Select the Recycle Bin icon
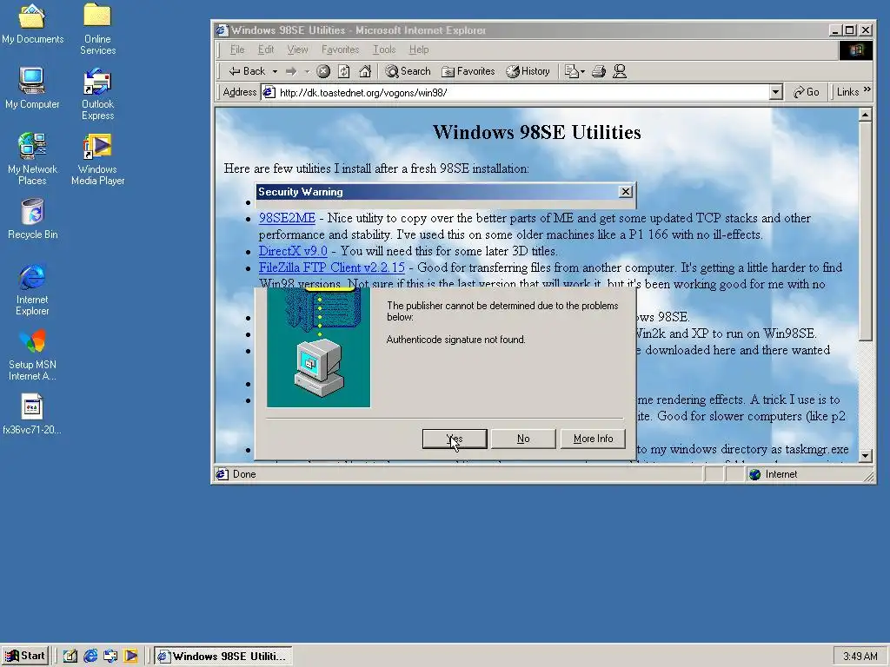This screenshot has height=667, width=890. 32,218
